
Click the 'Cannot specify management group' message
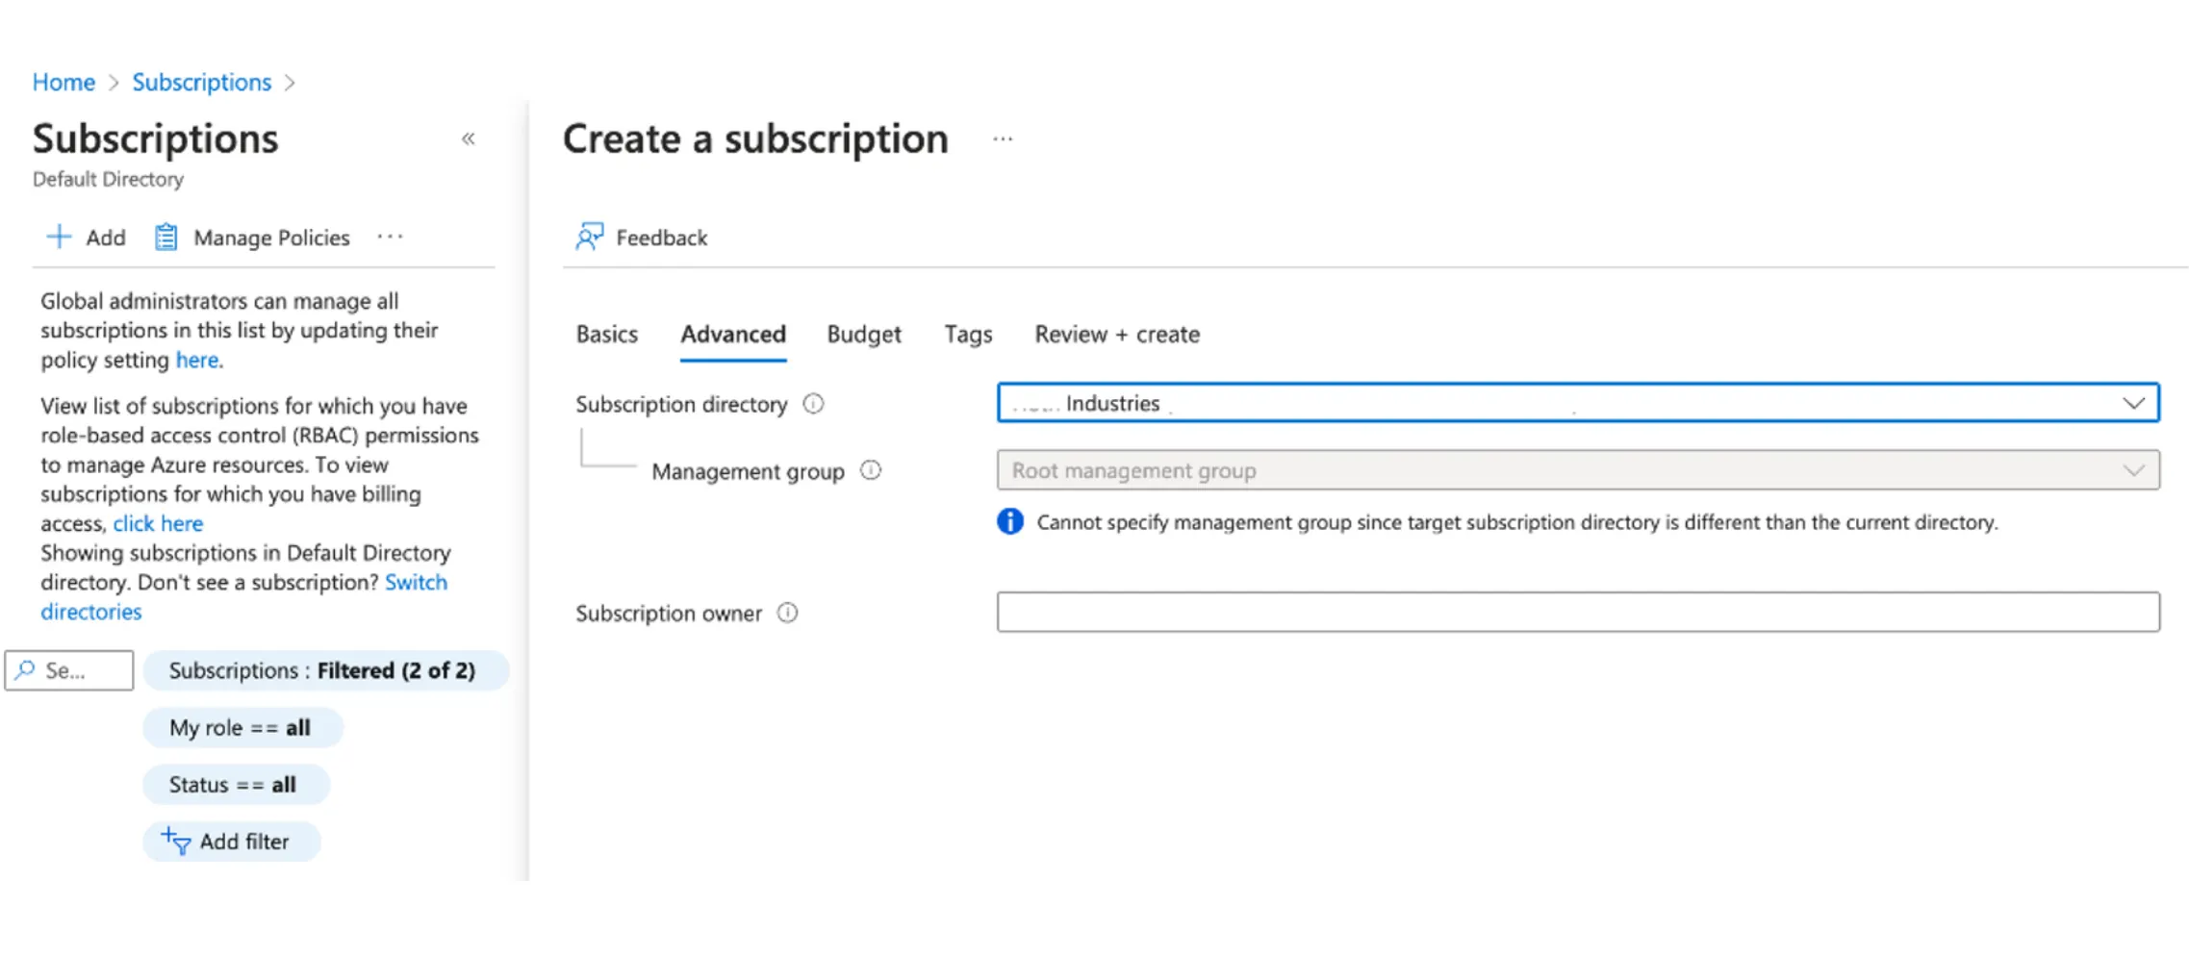pyautogui.click(x=1517, y=522)
